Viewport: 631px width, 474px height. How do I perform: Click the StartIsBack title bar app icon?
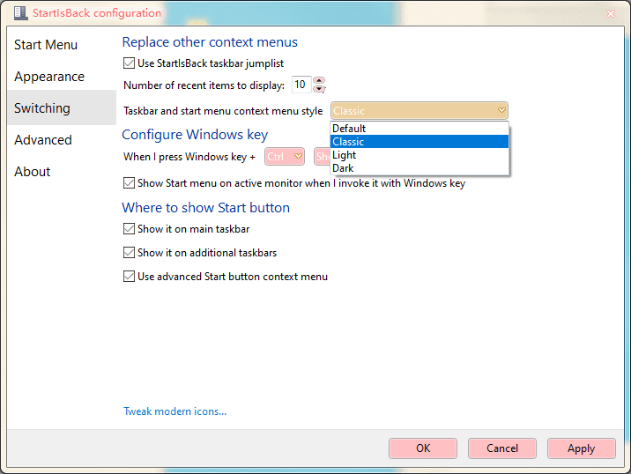tap(20, 13)
